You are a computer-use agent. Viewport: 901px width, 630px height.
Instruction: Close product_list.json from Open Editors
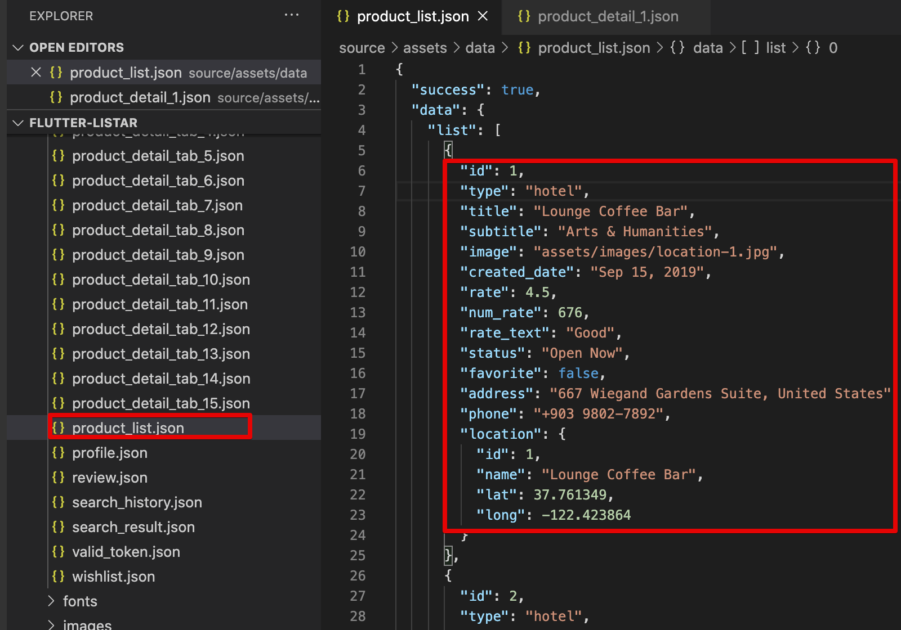tap(35, 72)
